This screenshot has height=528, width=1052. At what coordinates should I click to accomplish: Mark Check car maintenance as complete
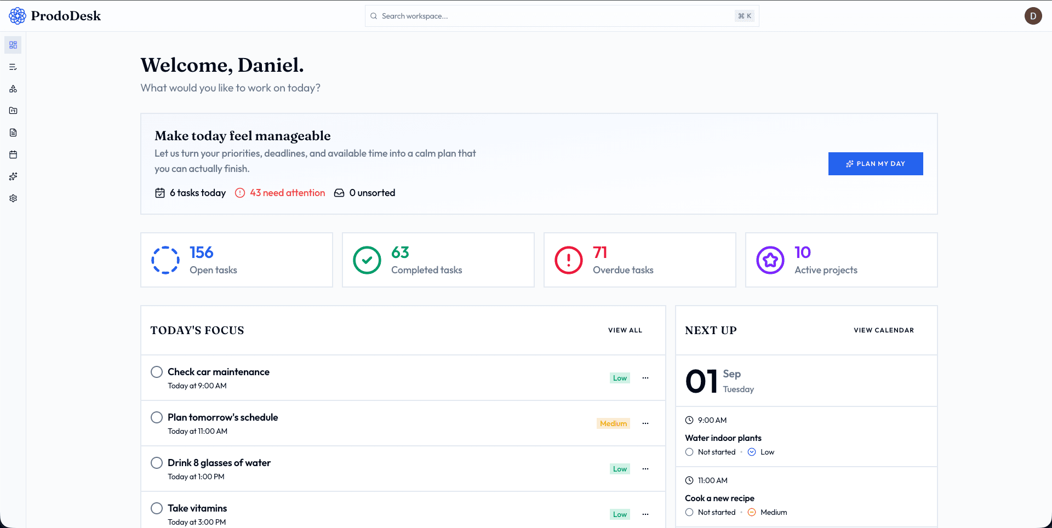click(x=157, y=372)
